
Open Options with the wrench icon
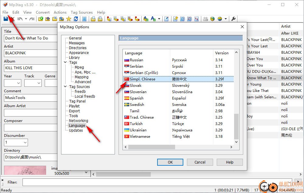pyautogui.click(x=233, y=19)
